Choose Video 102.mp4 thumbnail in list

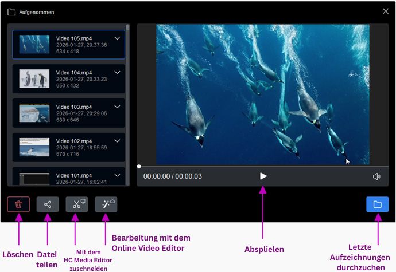(34, 147)
